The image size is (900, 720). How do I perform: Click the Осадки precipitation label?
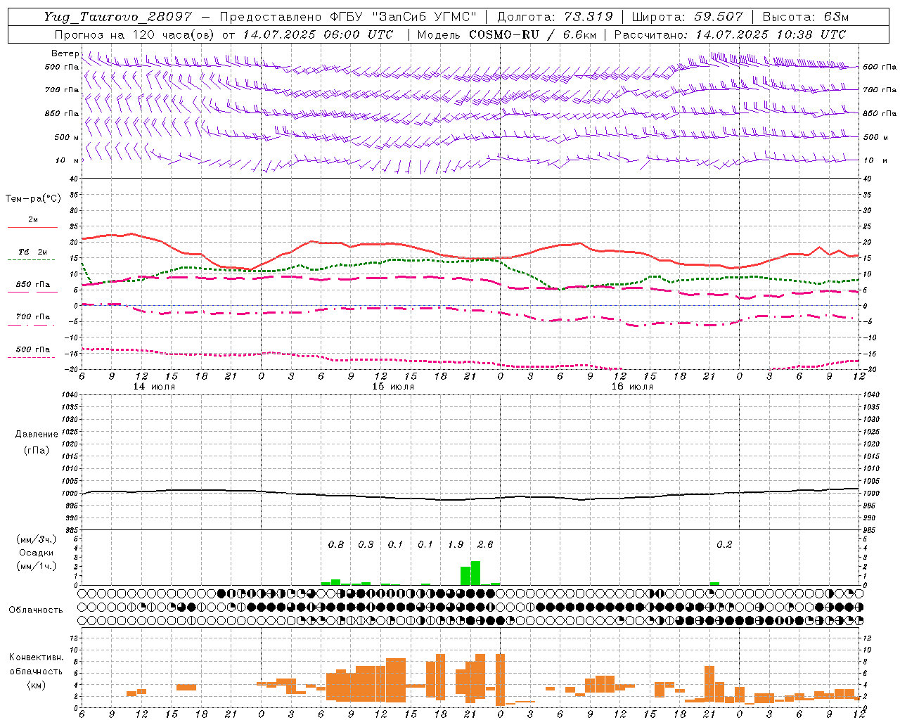(37, 553)
